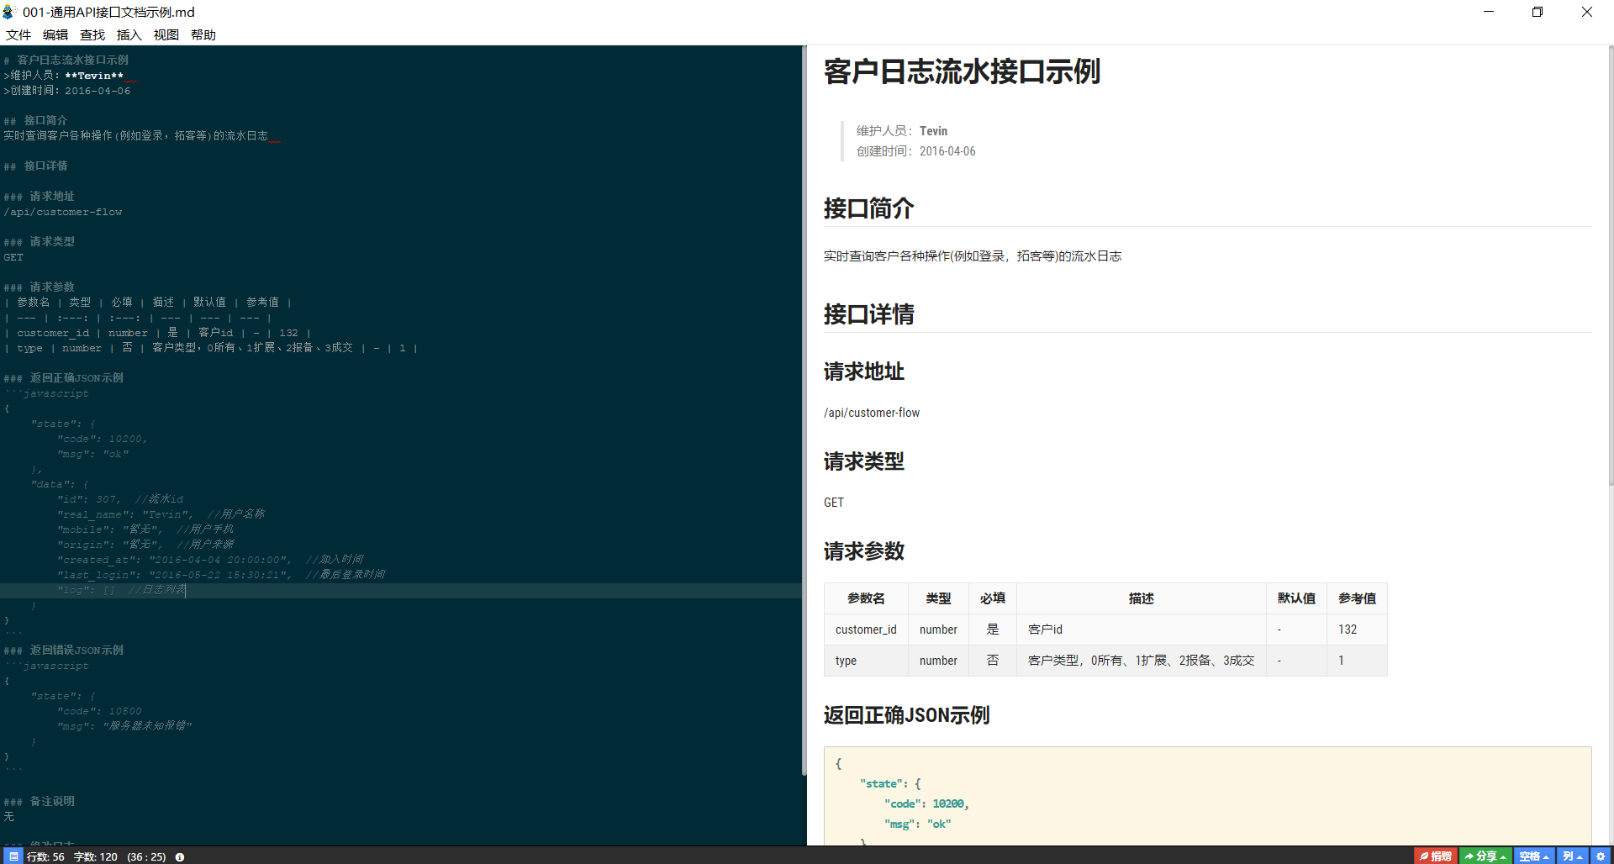Screen dimensions: 1614x864
Task: Click the (36 : 25) cursor position indicator
Action: coord(147,857)
